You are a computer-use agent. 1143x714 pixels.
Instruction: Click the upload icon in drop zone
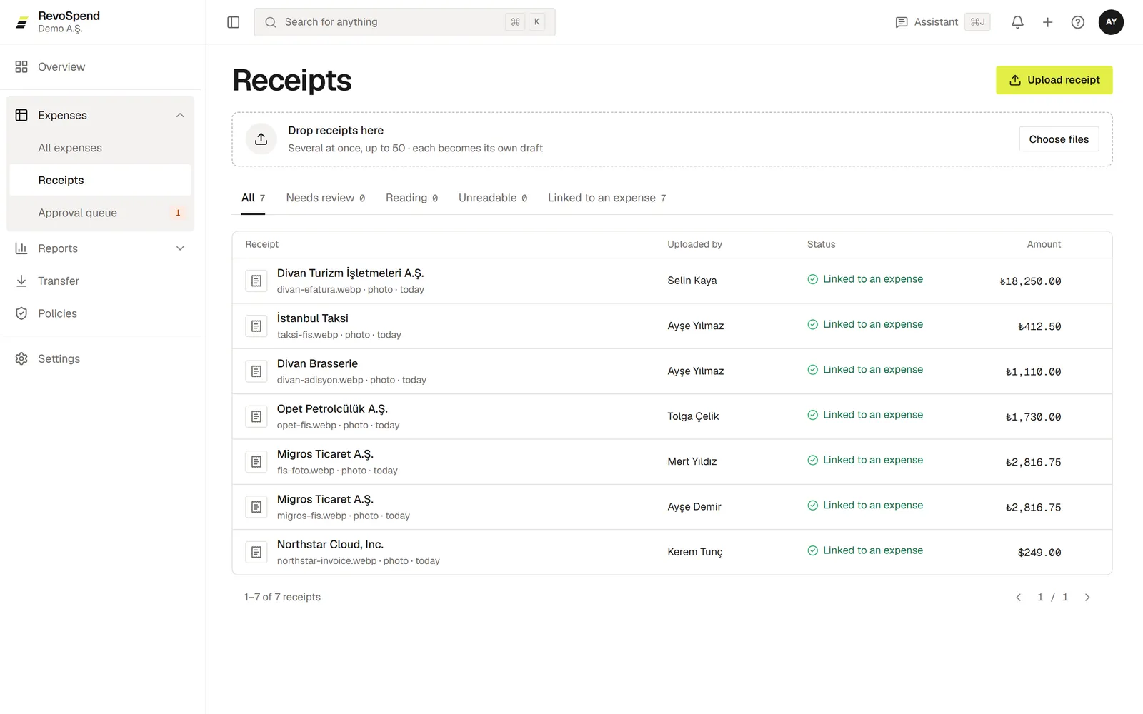tap(261, 139)
